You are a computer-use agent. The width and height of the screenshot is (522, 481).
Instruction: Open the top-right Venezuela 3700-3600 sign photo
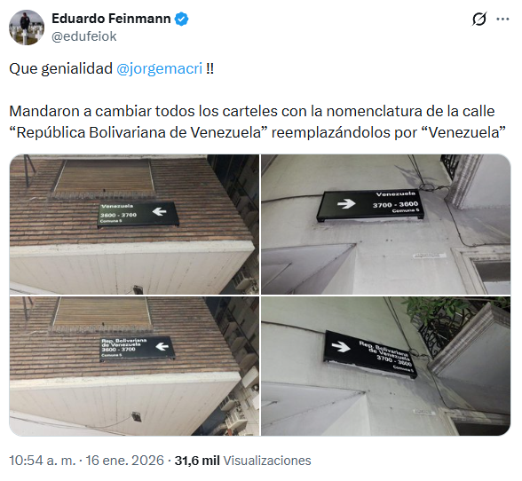pyautogui.click(x=385, y=225)
